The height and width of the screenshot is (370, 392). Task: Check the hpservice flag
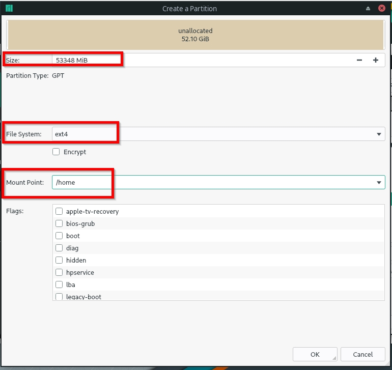tap(59, 272)
